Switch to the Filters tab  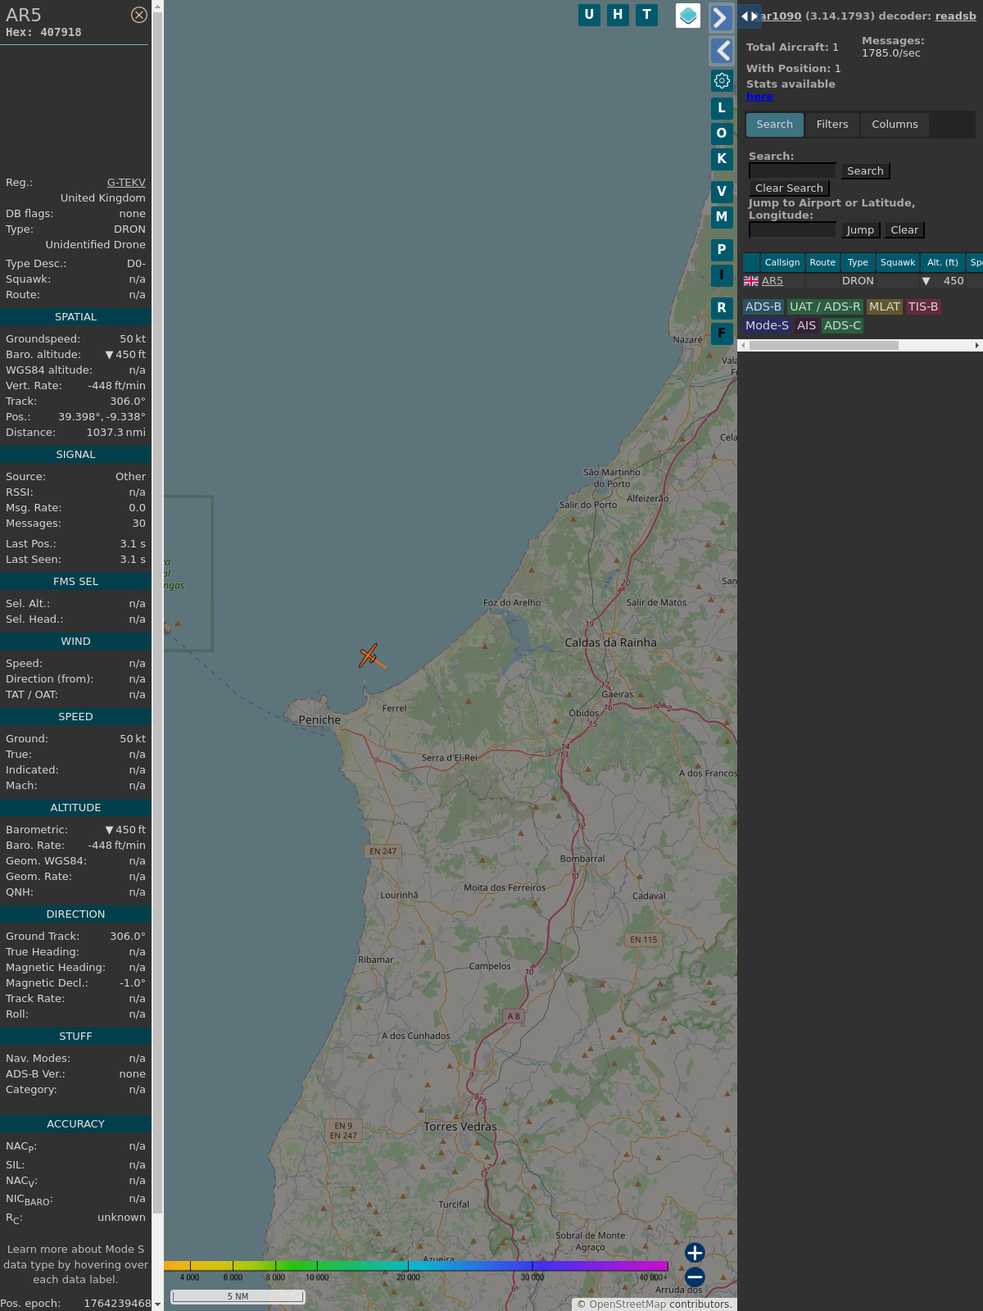tap(831, 125)
